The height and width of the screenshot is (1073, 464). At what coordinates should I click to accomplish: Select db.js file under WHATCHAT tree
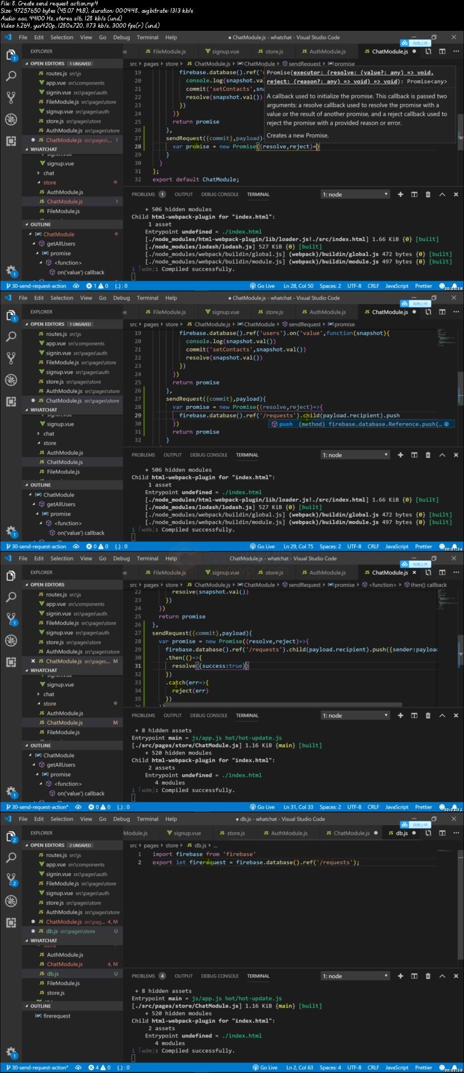coord(72,974)
